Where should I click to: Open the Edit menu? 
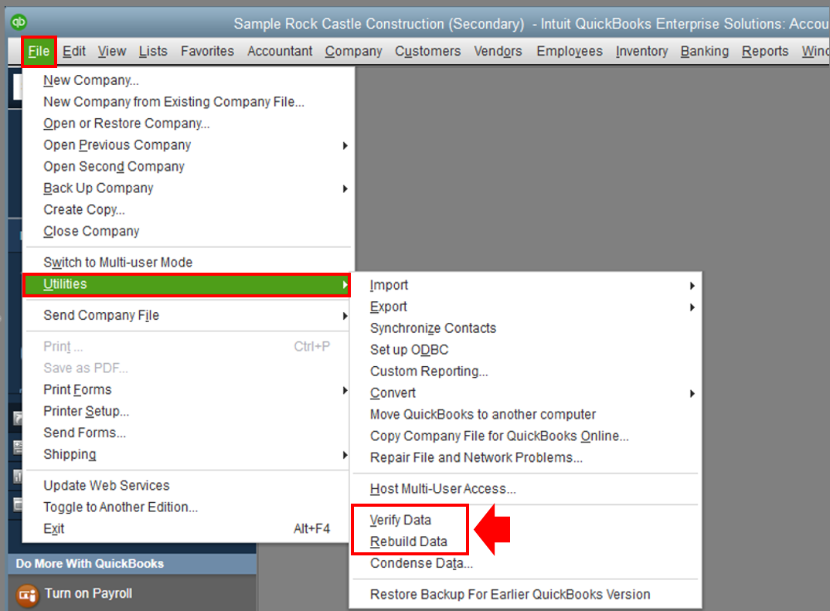tap(74, 51)
